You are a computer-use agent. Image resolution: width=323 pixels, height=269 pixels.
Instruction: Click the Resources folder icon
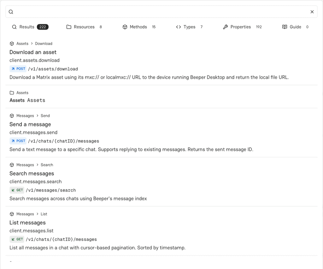coord(69,27)
